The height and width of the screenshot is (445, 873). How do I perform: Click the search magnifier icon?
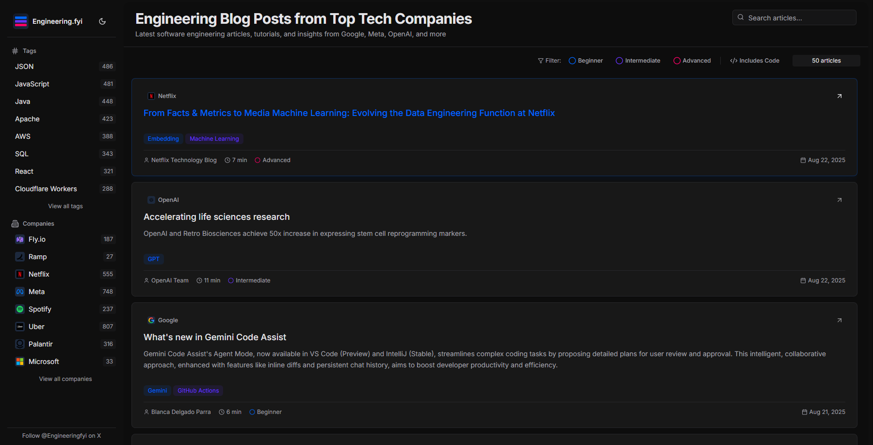(x=741, y=17)
